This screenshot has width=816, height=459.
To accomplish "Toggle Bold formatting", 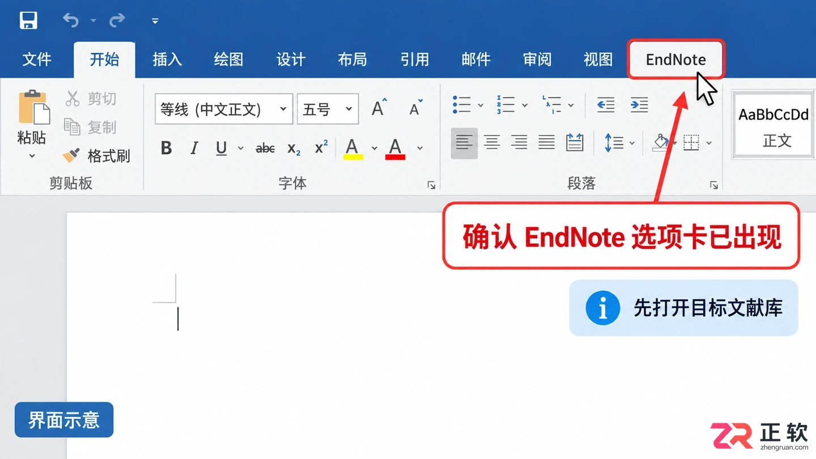I will coord(166,148).
